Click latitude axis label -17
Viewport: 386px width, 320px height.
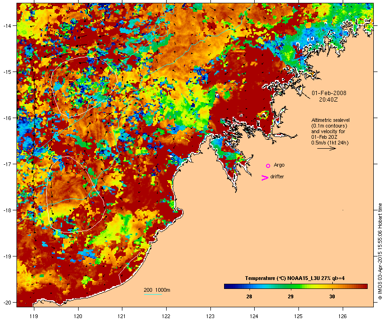(7, 164)
